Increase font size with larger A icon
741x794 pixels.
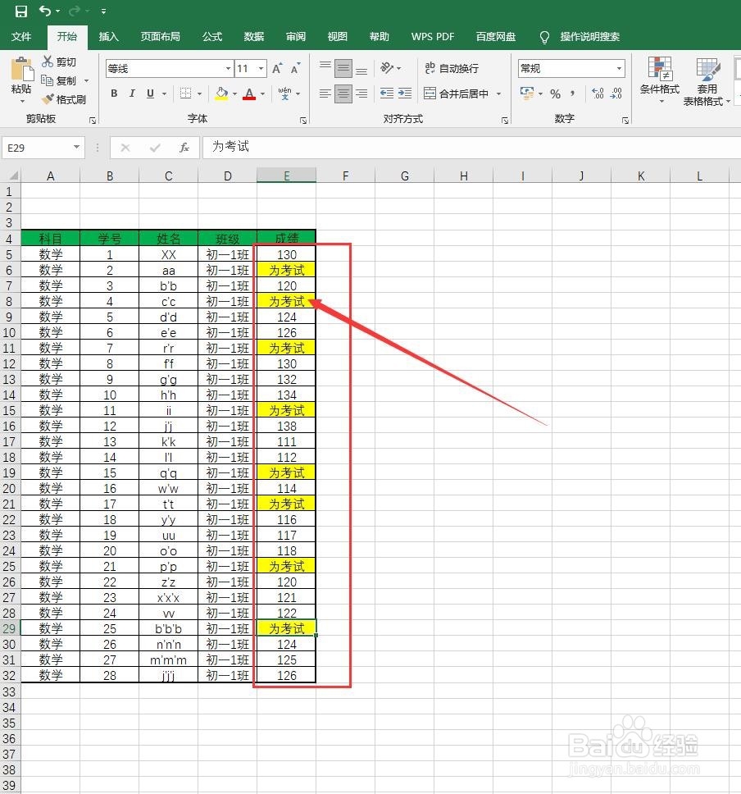click(277, 68)
